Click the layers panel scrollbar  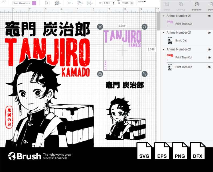click(x=158, y=21)
